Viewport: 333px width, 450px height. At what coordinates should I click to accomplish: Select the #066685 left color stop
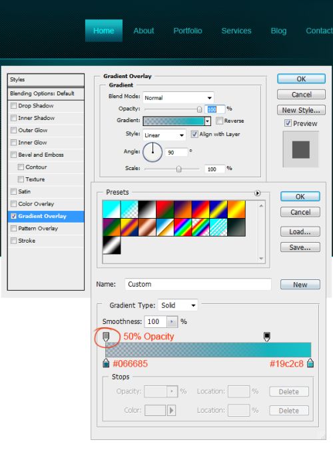click(106, 363)
